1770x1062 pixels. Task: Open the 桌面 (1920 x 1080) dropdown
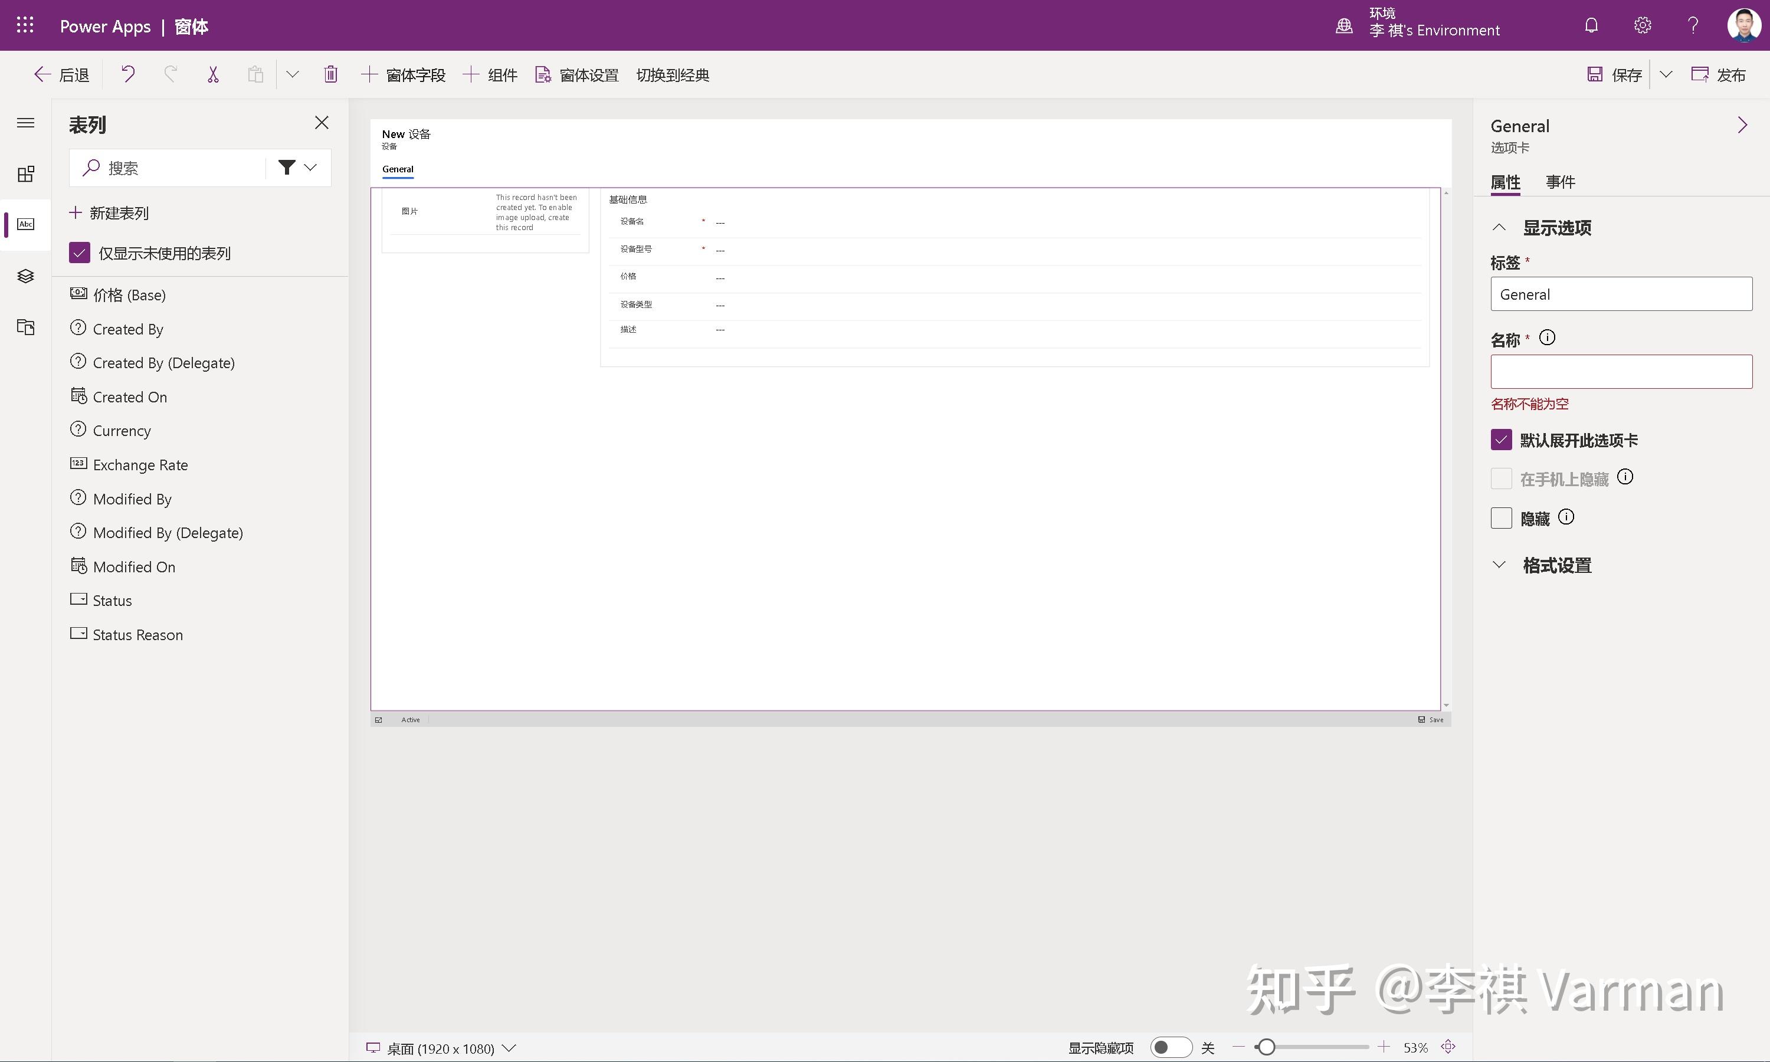click(509, 1048)
